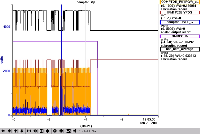Image resolution: width=200 pixels, height=134 pixels.
Task: Pan the graph left with the left arrow
Action: pyautogui.click(x=3, y=131)
